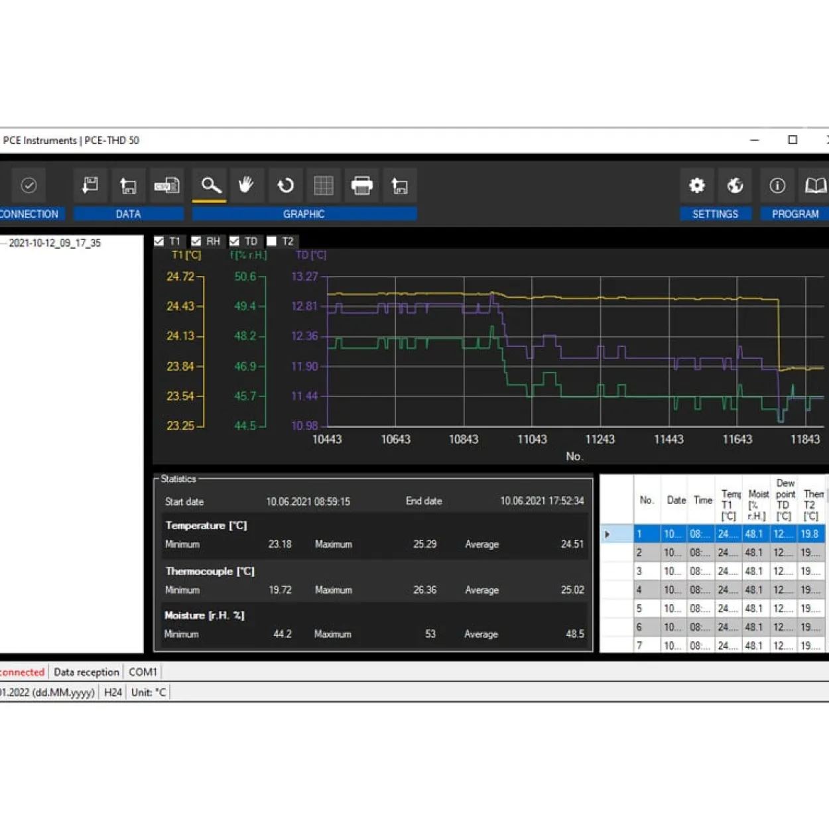Image resolution: width=829 pixels, height=829 pixels.
Task: Open the manual with the book icon
Action: click(x=815, y=186)
